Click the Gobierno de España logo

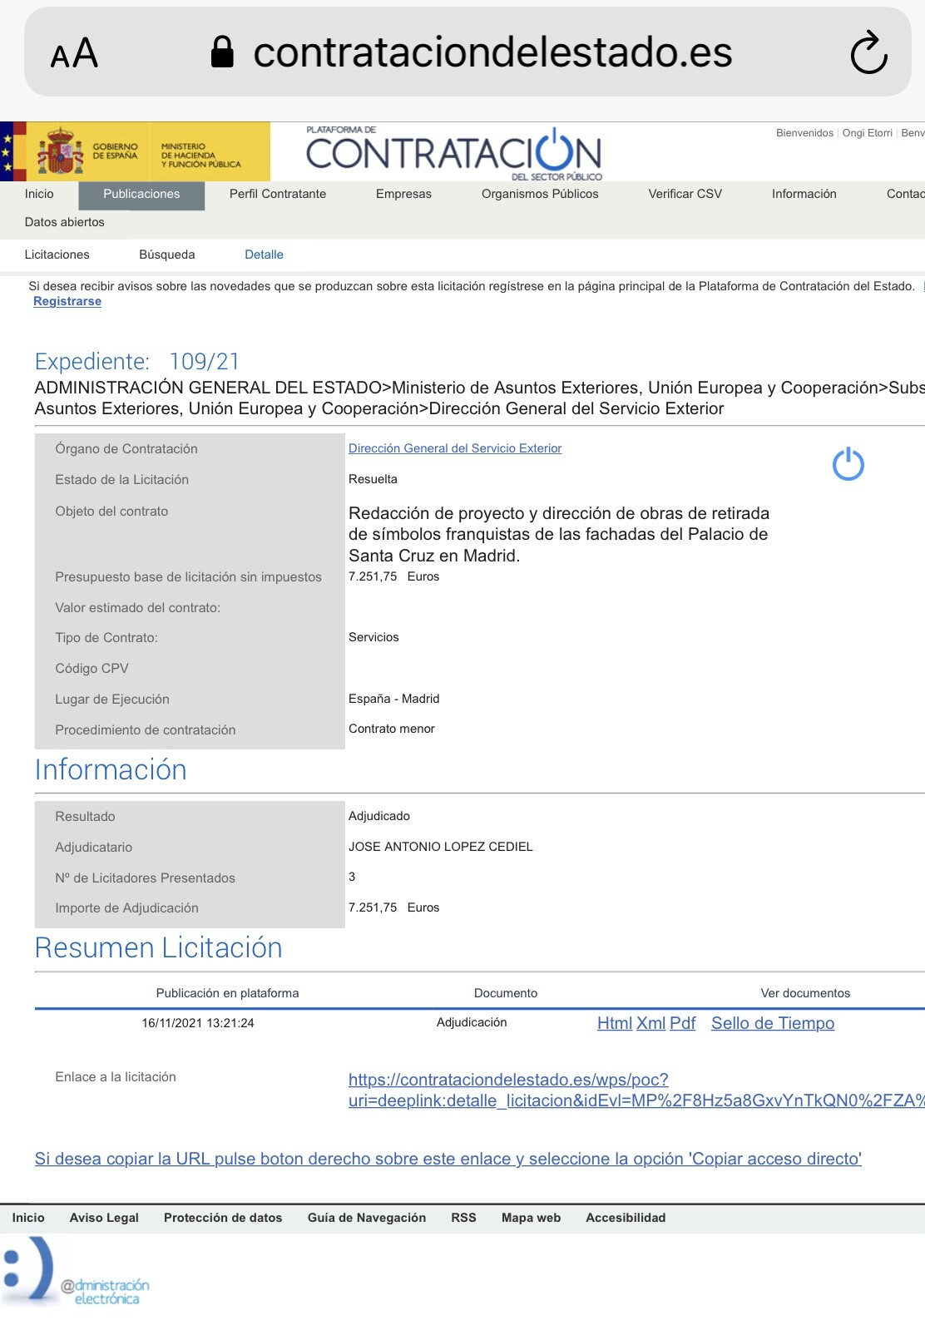pyautogui.click(x=89, y=151)
